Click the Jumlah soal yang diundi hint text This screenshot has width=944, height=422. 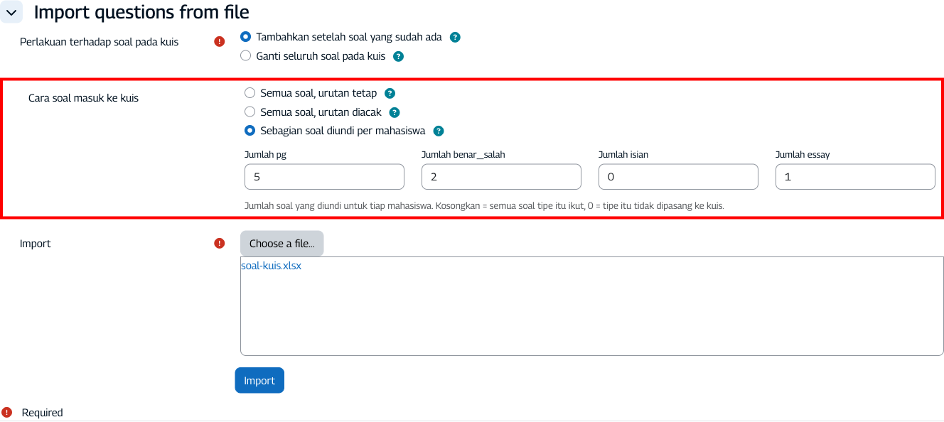pyautogui.click(x=484, y=206)
